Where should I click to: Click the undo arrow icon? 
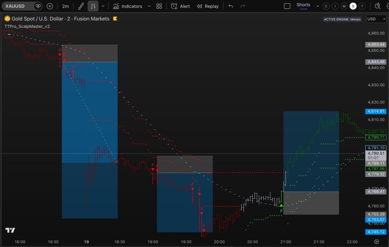click(x=231, y=6)
